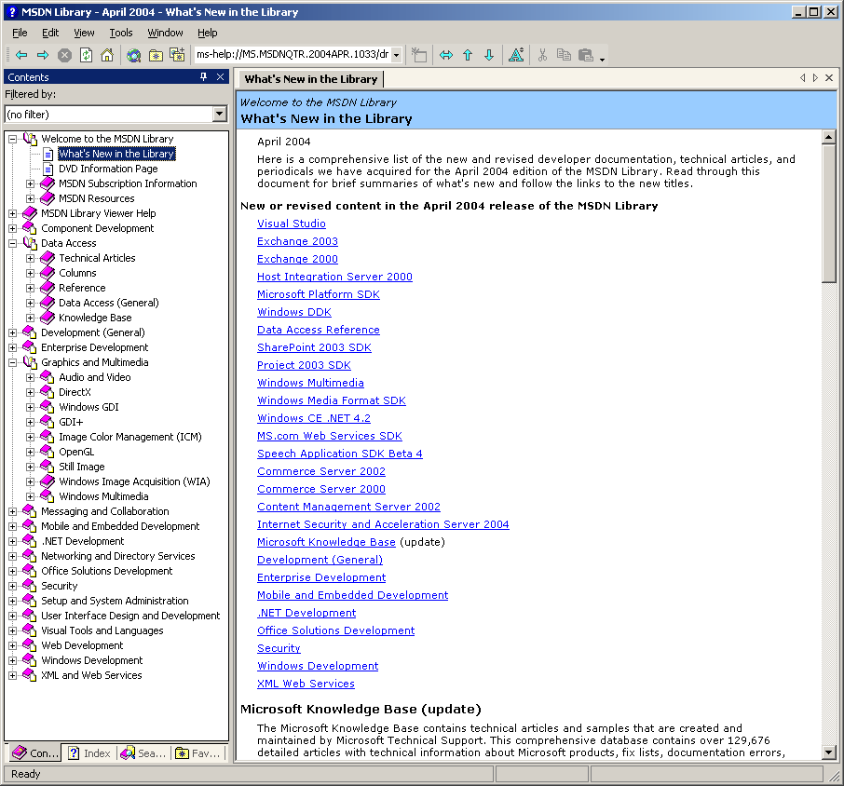Open the Window menu
The width and height of the screenshot is (844, 786).
165,33
